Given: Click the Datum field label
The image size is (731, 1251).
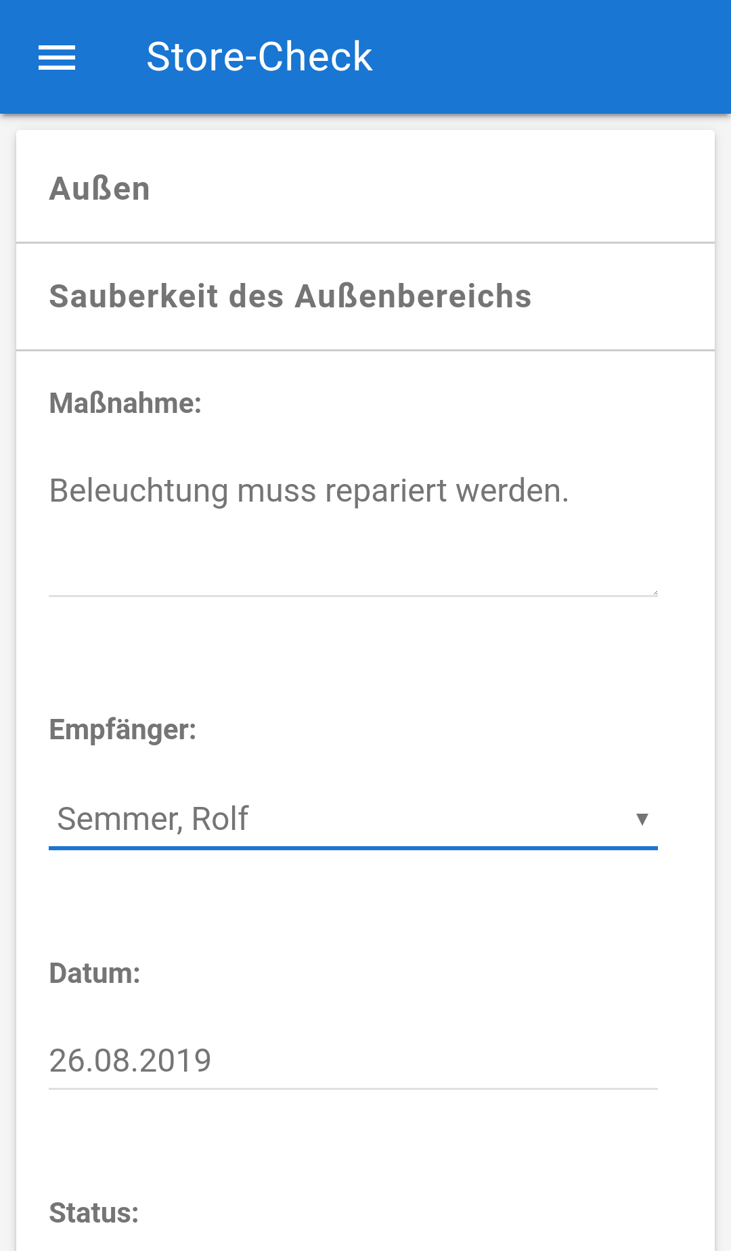Looking at the screenshot, I should click(95, 973).
